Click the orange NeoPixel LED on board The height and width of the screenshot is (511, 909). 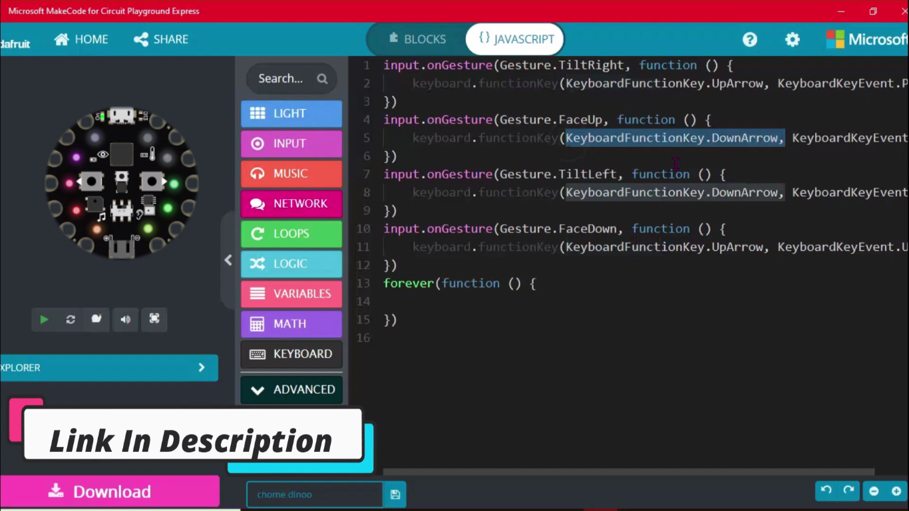click(x=96, y=230)
